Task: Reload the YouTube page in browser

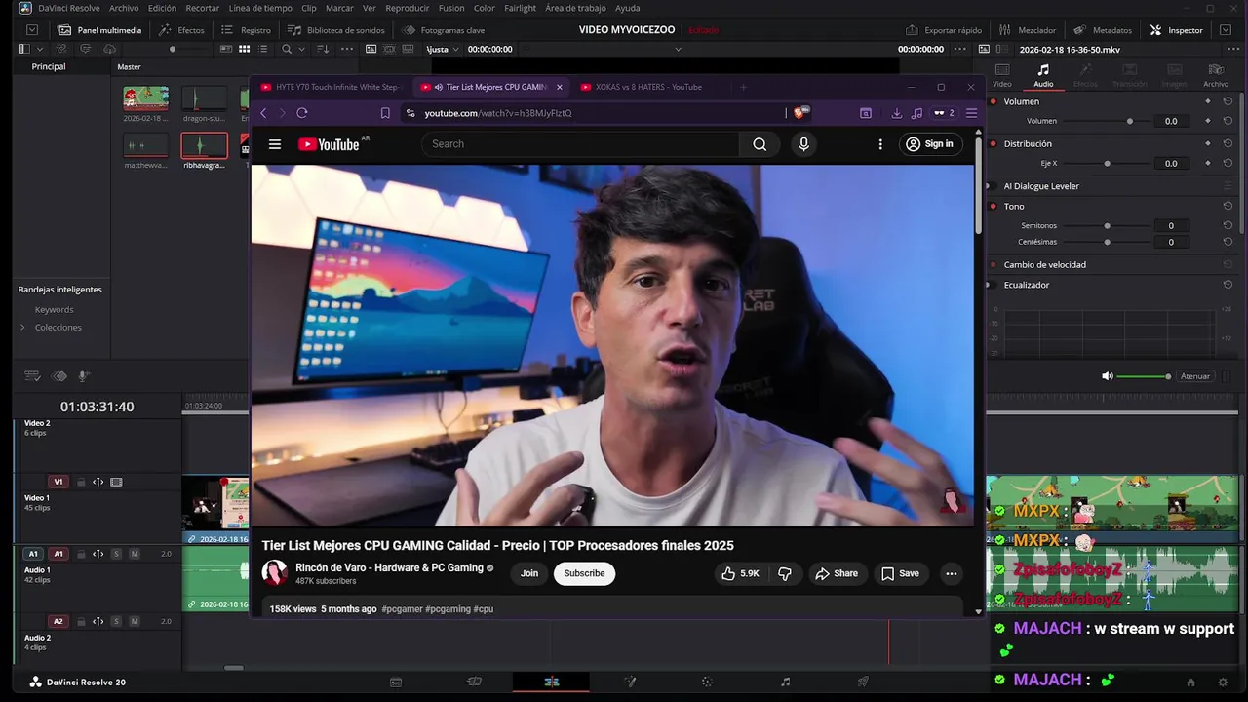Action: (x=302, y=113)
